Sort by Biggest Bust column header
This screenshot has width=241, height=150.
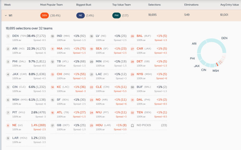[x=84, y=5]
